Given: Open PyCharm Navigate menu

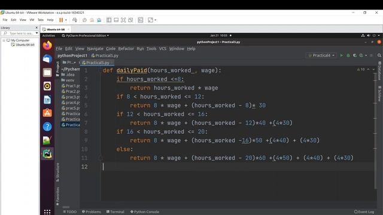Looking at the screenshot, I should (x=95, y=49).
